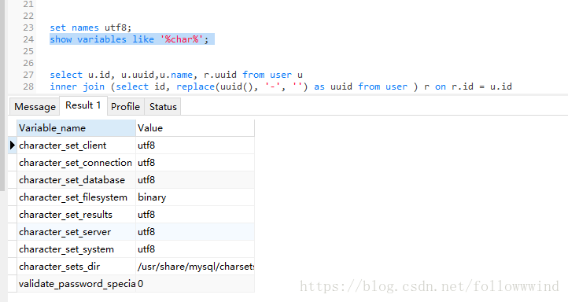Click line number 23 in gutter
The image size is (568, 302).
coord(28,28)
